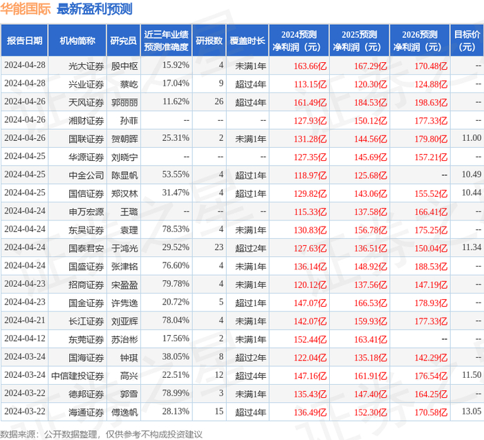Click the 中信建投证券 institution cell
Screen dimensions: 484x440
[x=77, y=376]
